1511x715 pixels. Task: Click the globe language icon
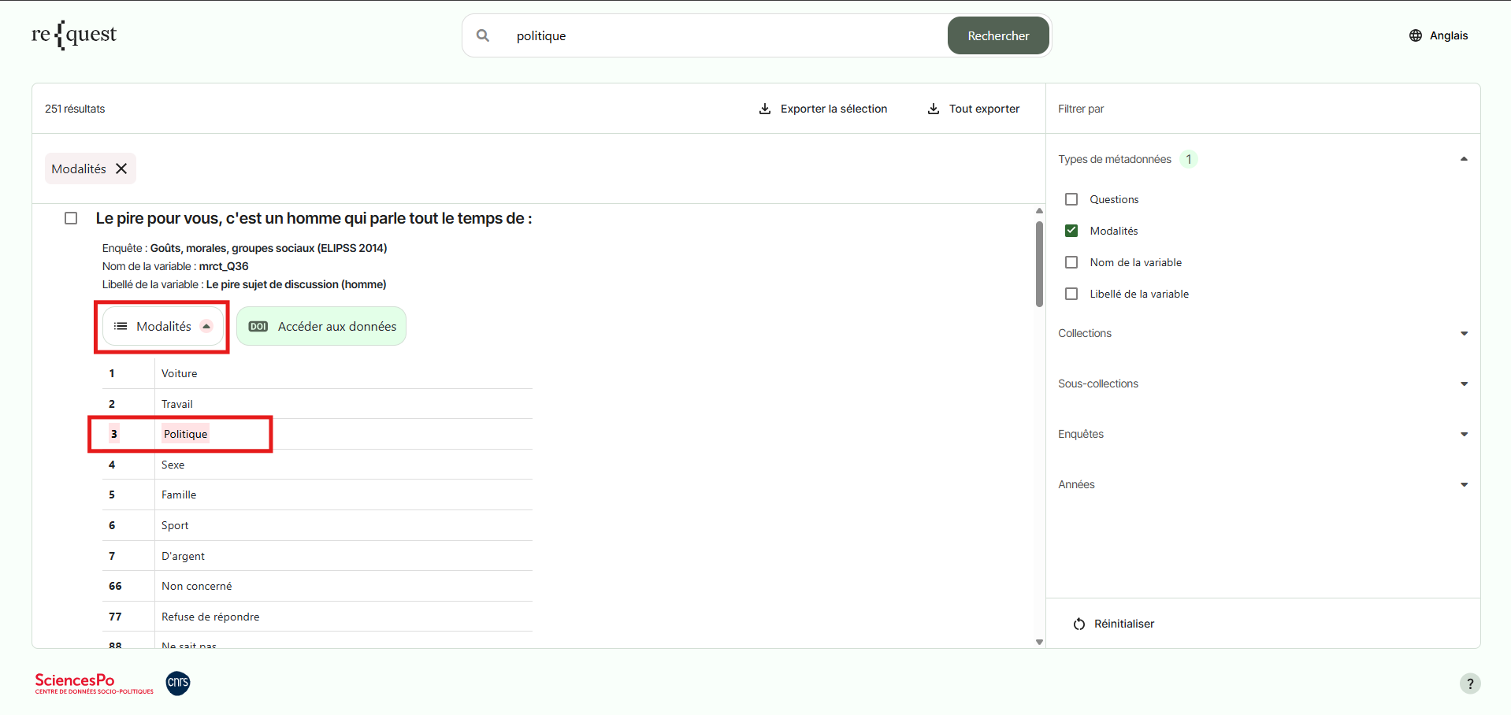(1415, 35)
